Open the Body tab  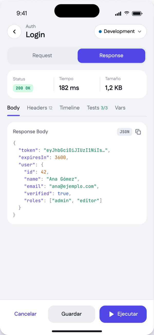coord(13,108)
